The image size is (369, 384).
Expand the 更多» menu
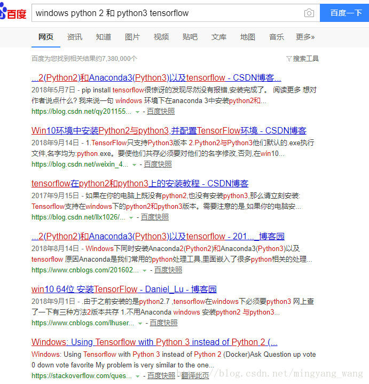[x=305, y=37]
